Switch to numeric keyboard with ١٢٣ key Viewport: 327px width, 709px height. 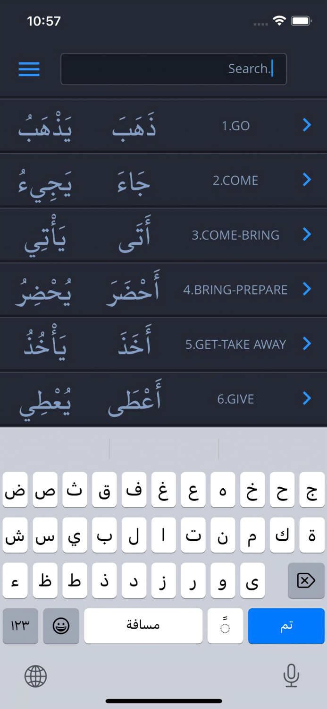pos(20,626)
